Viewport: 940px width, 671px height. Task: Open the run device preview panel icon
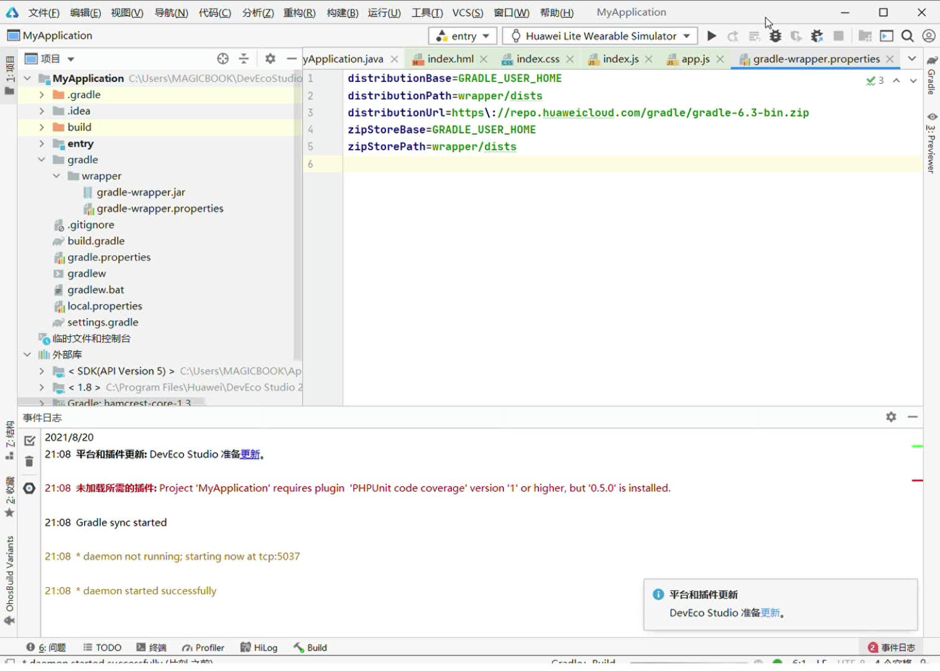(887, 36)
